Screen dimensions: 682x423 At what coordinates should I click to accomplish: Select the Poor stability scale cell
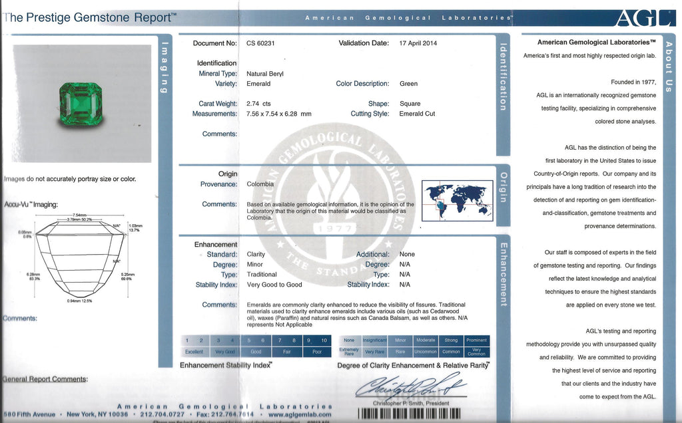pyautogui.click(x=317, y=351)
